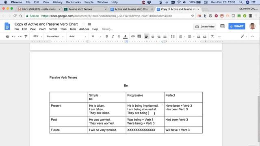The image size is (260, 146).
Task: Center align the text
Action: tap(153, 36)
